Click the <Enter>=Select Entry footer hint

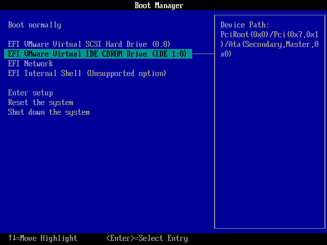(x=147, y=238)
